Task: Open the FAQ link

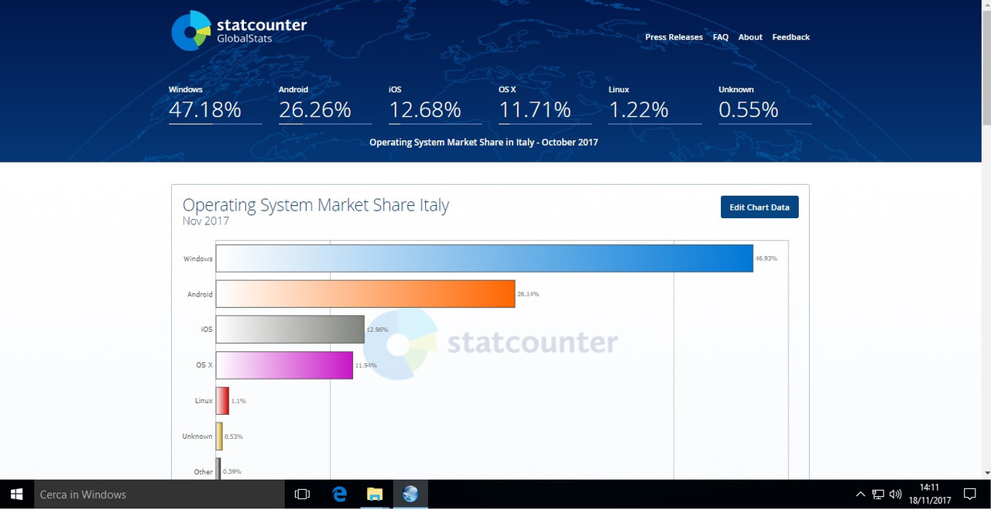Action: click(x=721, y=37)
